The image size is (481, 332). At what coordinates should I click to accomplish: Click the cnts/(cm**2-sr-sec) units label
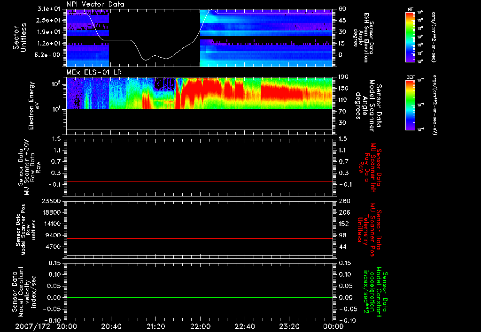coord(434,37)
